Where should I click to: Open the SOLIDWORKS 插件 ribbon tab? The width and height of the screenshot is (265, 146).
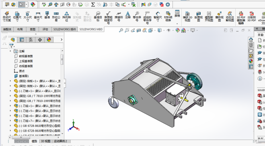coord(65,29)
